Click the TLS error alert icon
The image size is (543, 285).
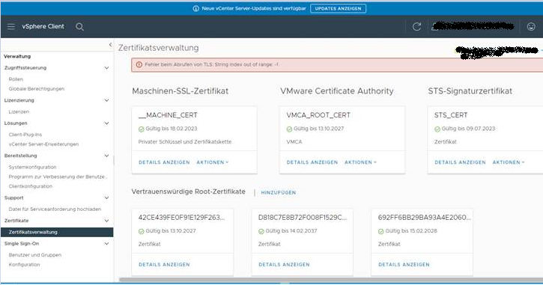click(x=139, y=64)
